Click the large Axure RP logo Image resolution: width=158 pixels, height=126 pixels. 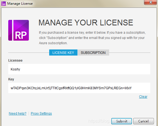tap(18, 30)
